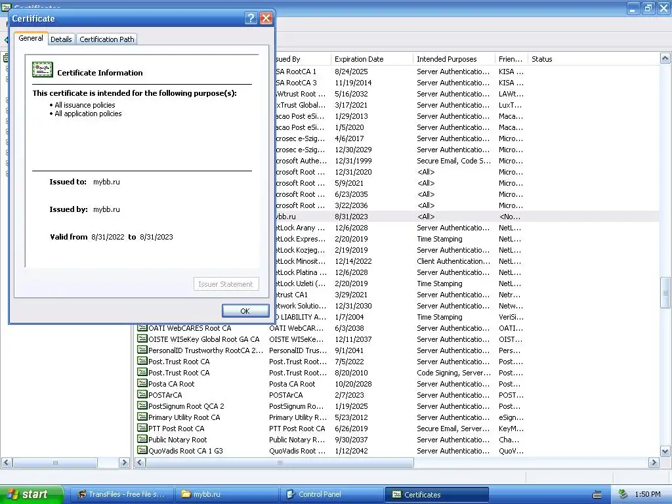The height and width of the screenshot is (504, 672).
Task: Click the Issued by mybb.ru value
Action: click(106, 209)
